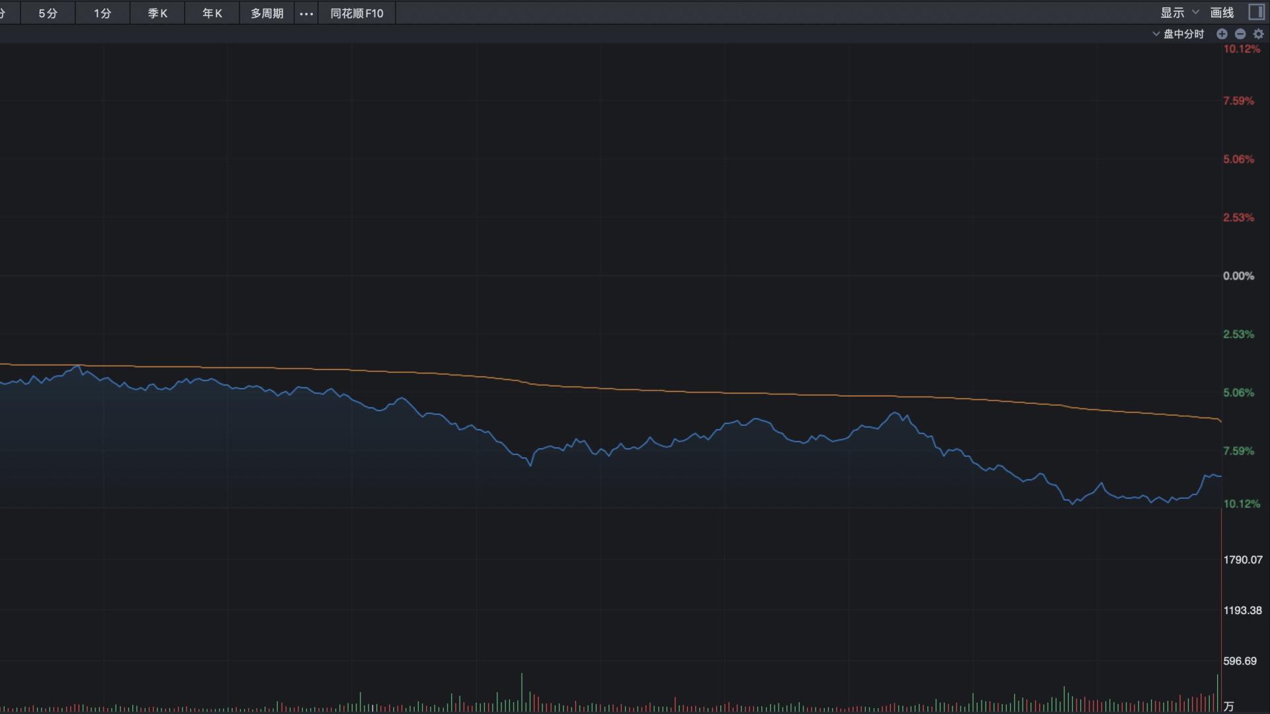Screen dimensions: 1270x714
Task: Click the green 10.12% bottom axis label
Action: pos(1242,504)
